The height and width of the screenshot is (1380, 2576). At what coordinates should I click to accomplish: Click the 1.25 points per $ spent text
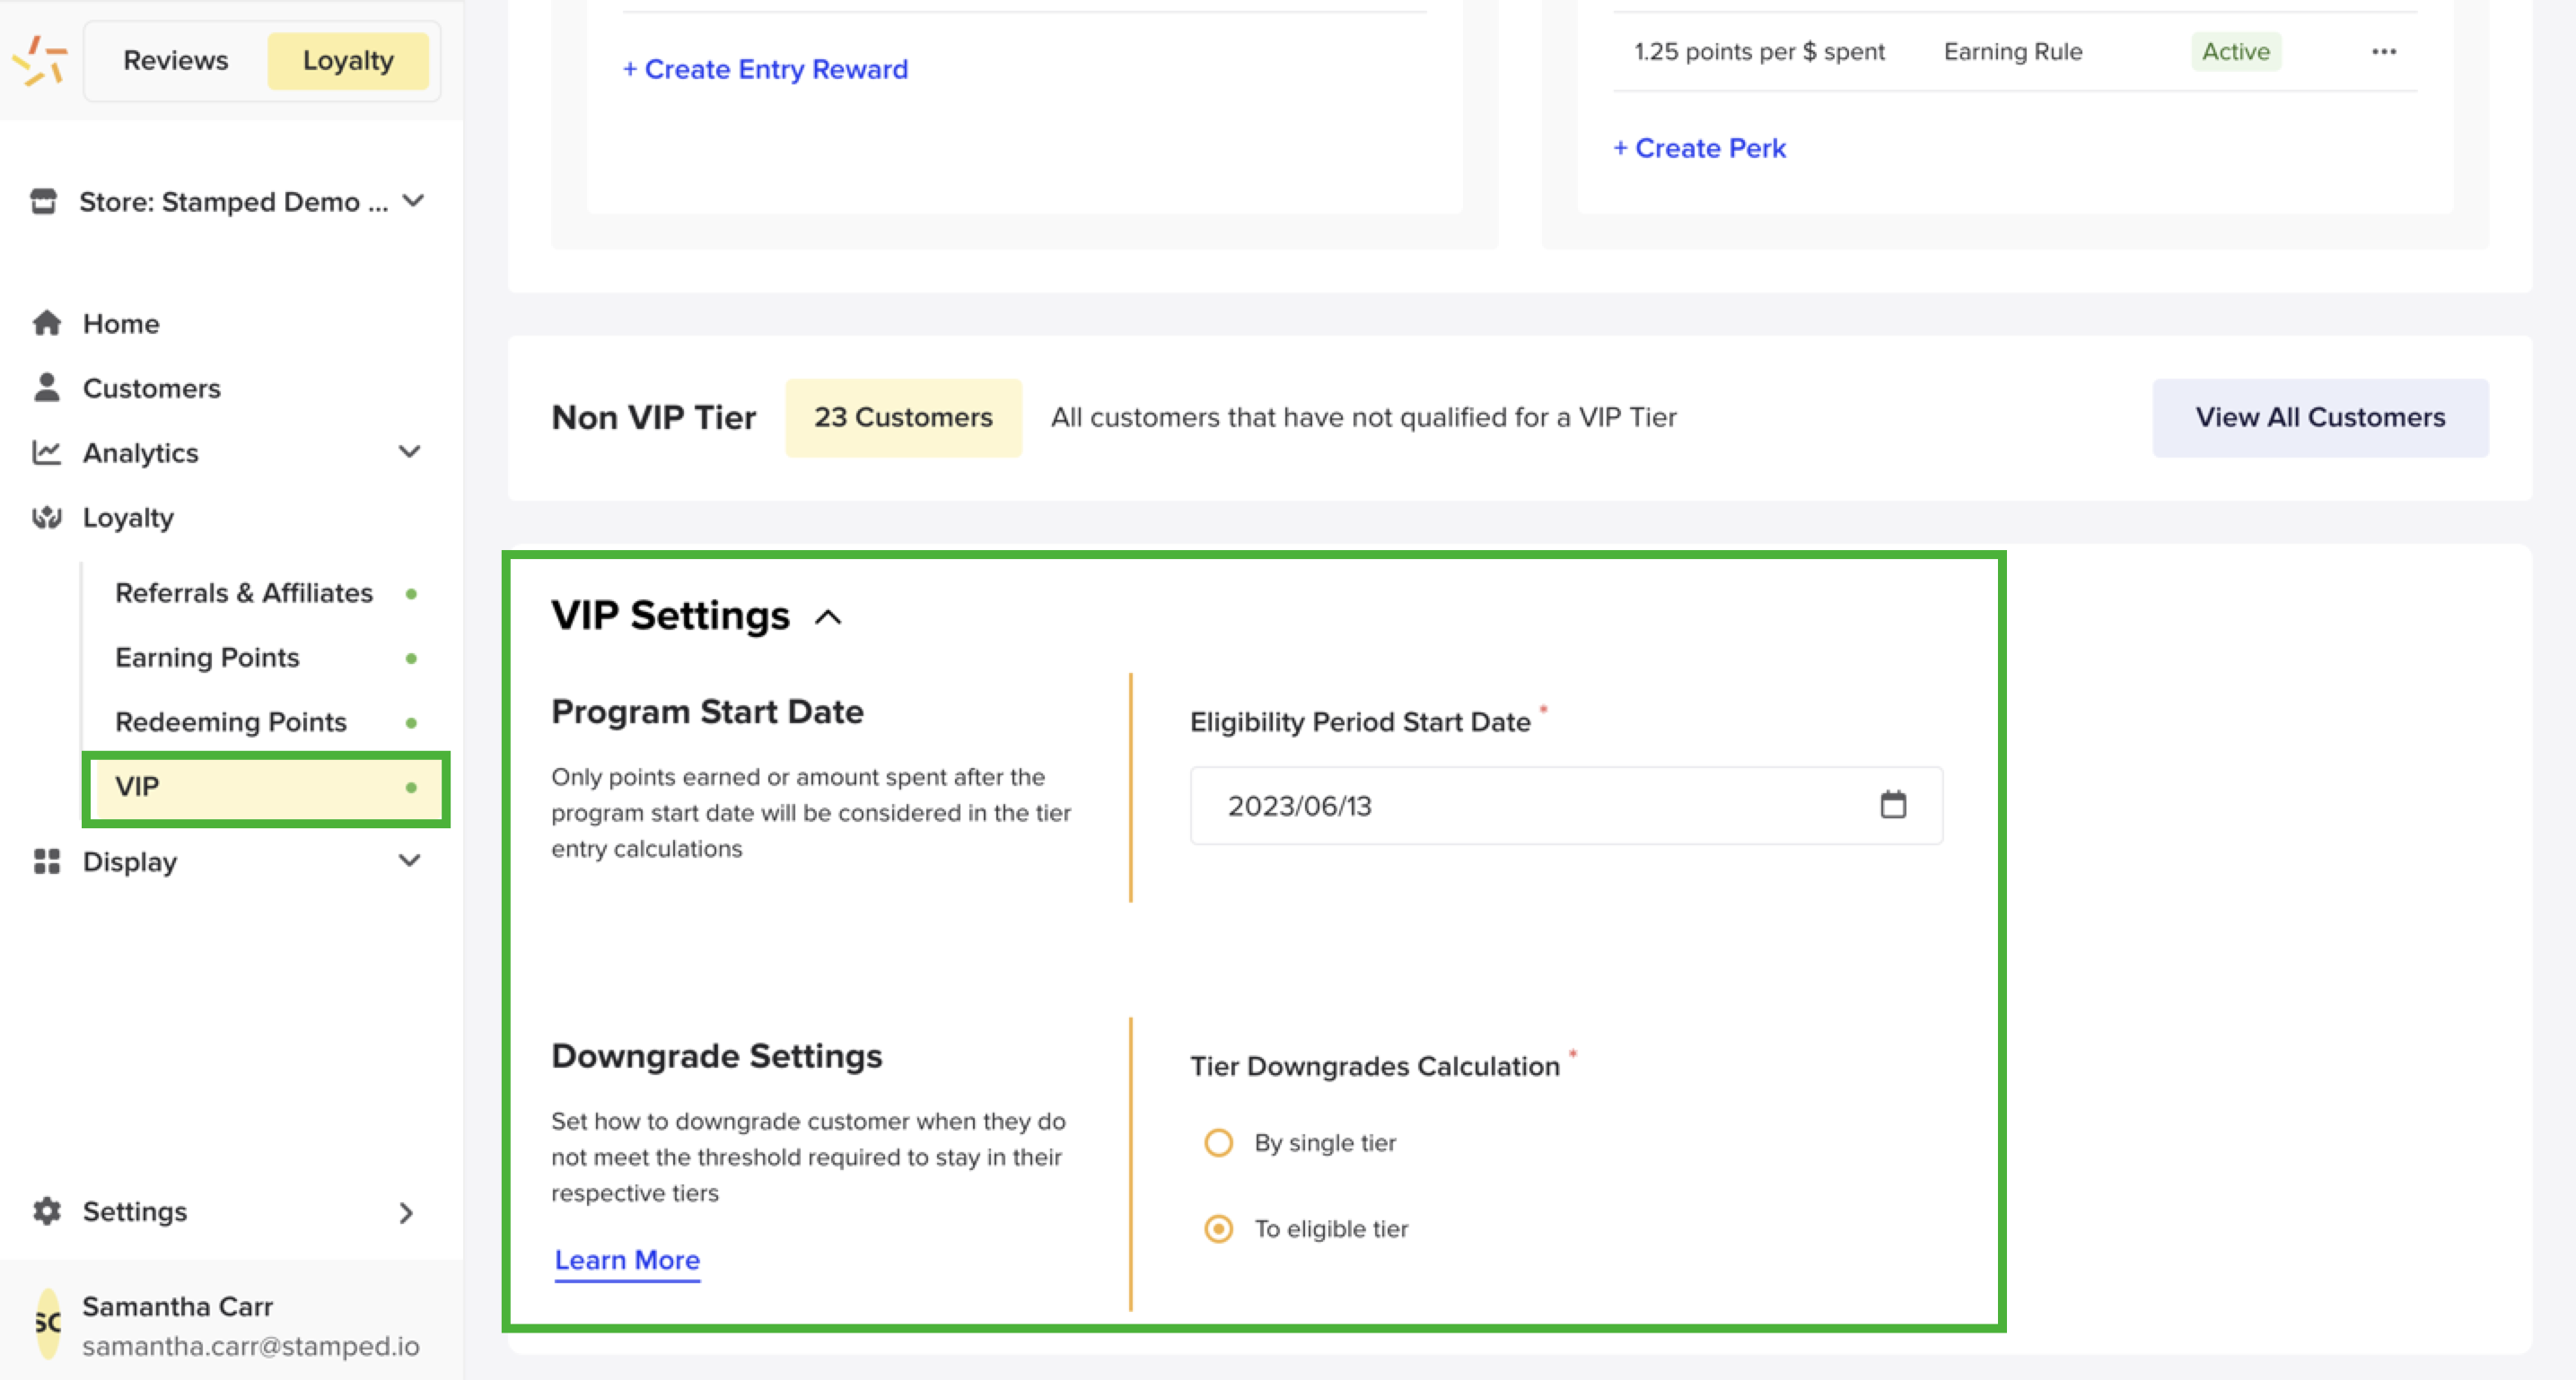pyautogui.click(x=1759, y=52)
